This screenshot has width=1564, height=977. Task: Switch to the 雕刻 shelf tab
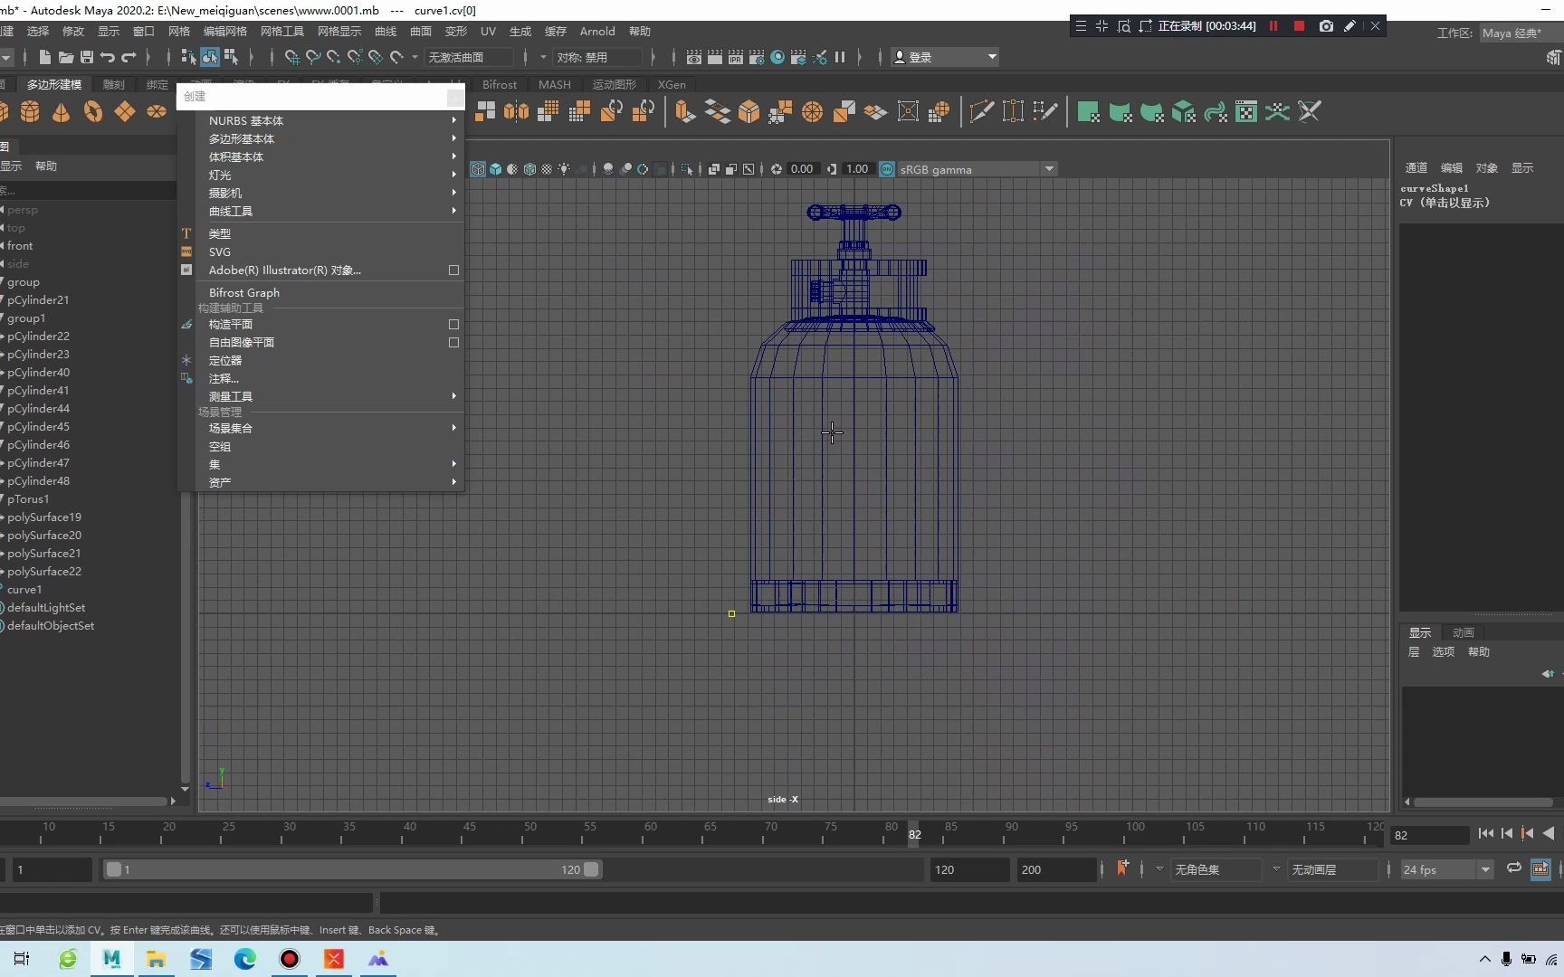114,84
